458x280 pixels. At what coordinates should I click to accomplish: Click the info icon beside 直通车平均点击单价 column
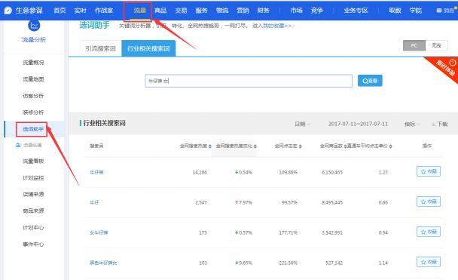pyautogui.click(x=390, y=146)
